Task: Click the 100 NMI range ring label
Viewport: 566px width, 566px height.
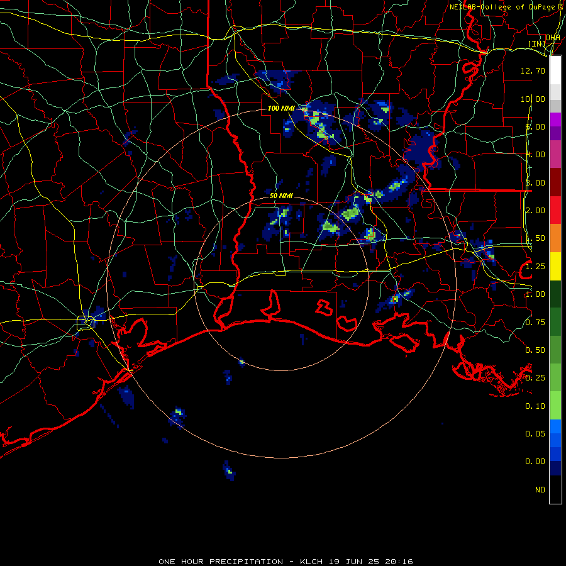Action: click(x=281, y=108)
